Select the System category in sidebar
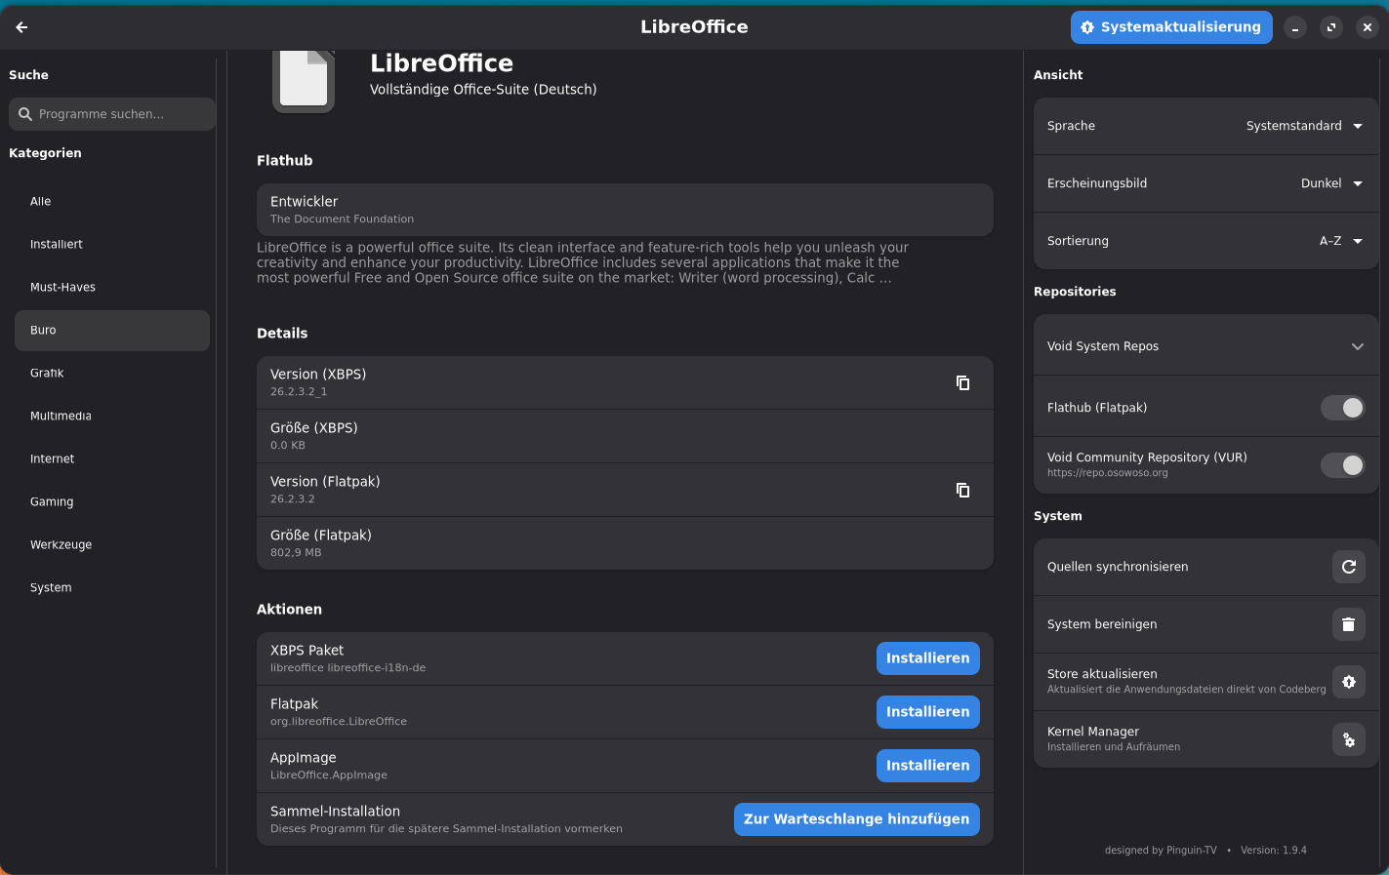 click(112, 588)
